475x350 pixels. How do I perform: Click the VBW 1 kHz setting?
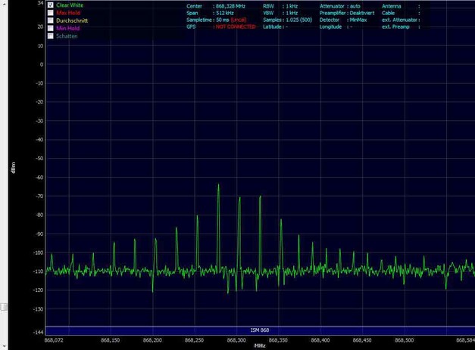coord(292,13)
